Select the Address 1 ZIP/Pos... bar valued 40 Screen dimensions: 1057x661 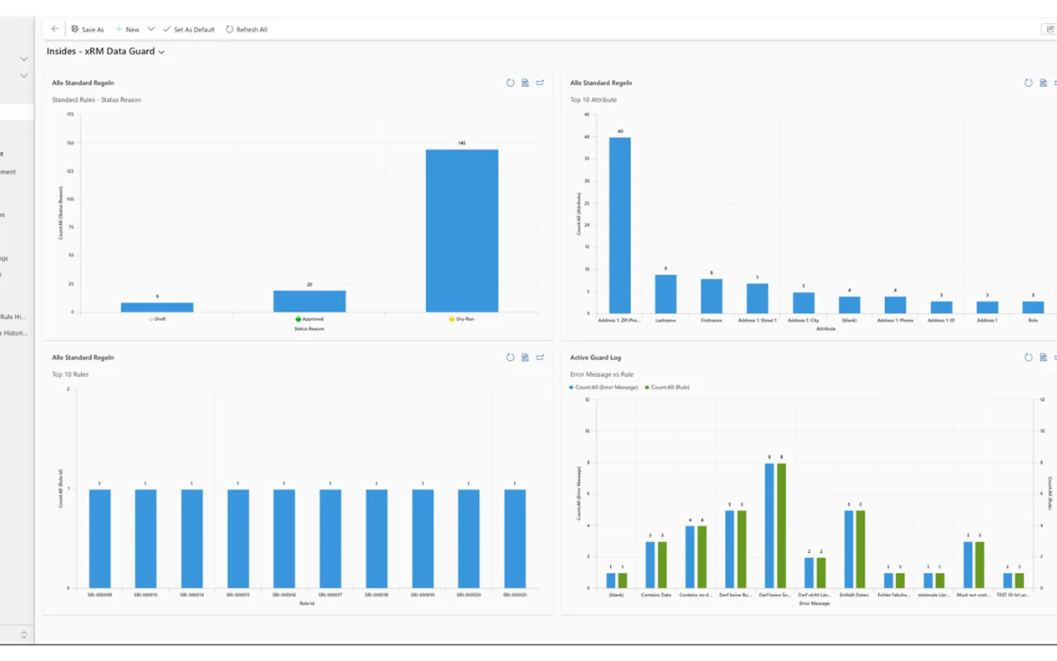pos(620,225)
